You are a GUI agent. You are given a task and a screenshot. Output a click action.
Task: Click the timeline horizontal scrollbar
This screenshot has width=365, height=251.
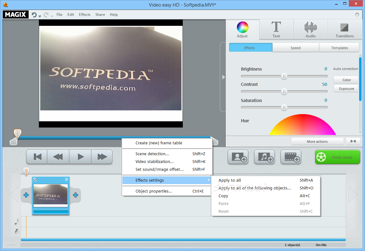click(x=183, y=239)
